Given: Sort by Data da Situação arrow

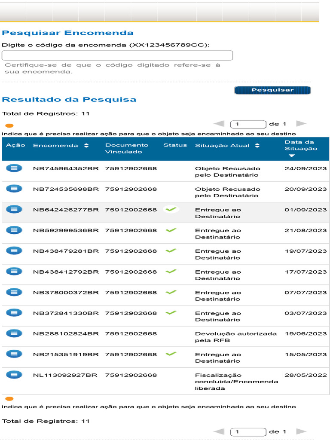Looking at the screenshot, I should click(x=292, y=156).
